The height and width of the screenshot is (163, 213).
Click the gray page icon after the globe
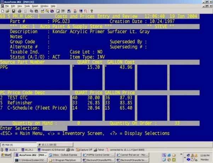(x=58, y=11)
